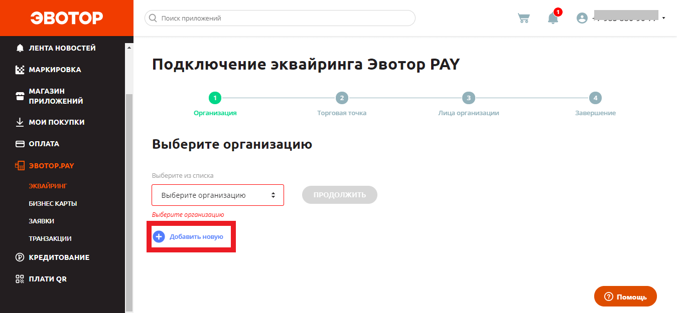677x313 pixels.
Task: Click the Эвотор.PAY terminal icon
Action: (20, 166)
